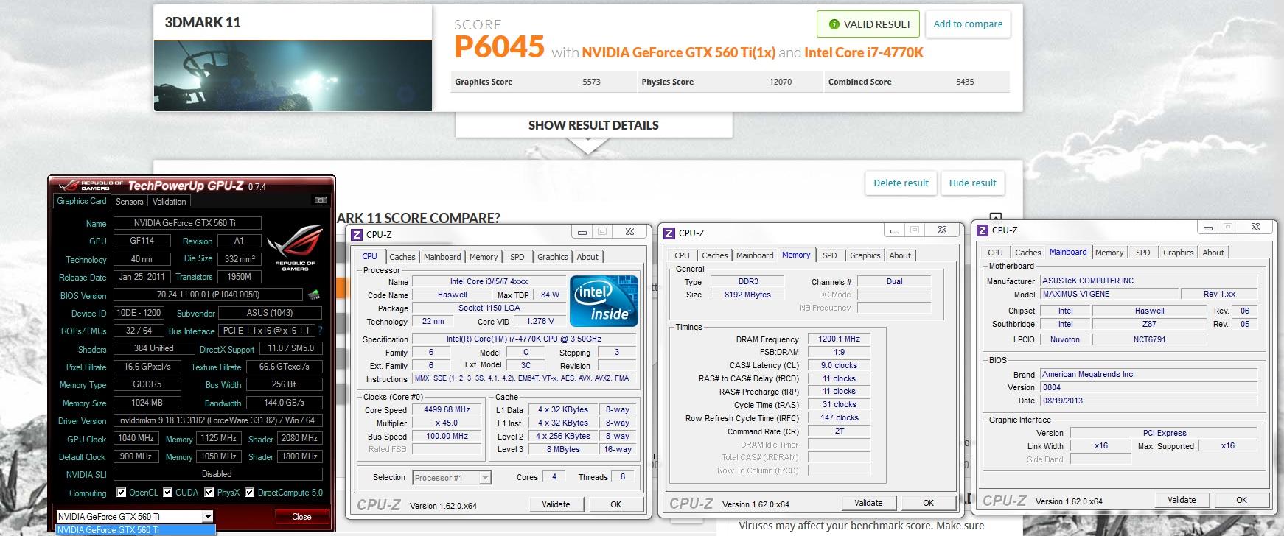The height and width of the screenshot is (536, 1284).
Task: Click the CPU-Z icon of the CPU tab window
Action: point(357,234)
